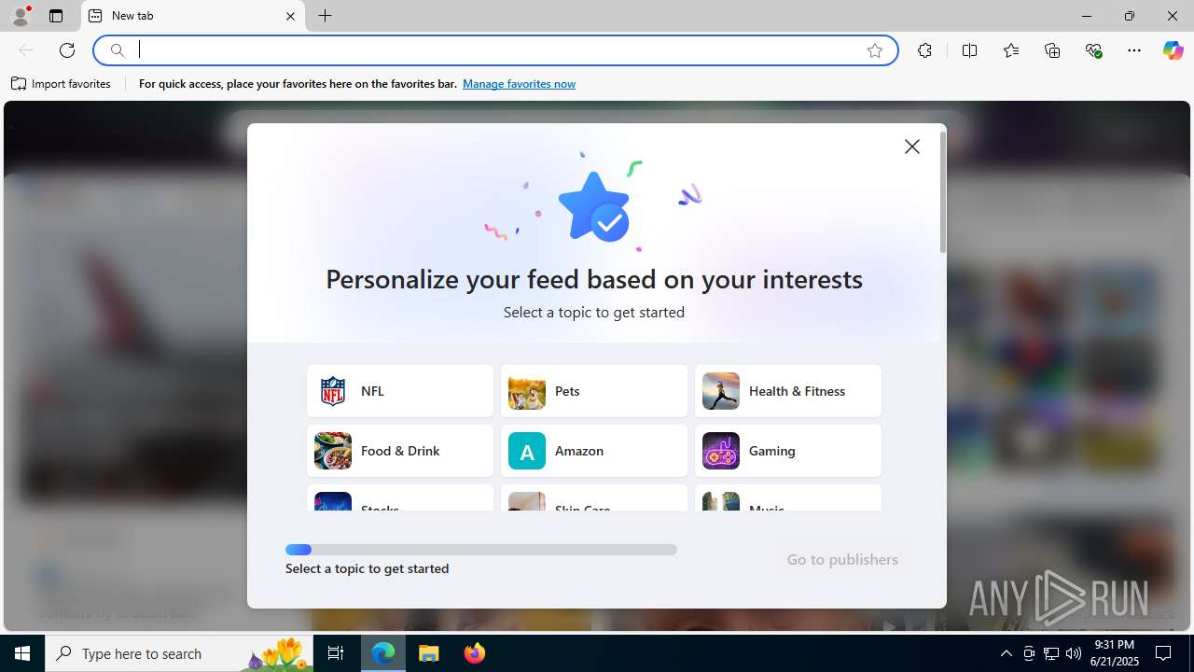Click the Gaming controller icon
This screenshot has width=1194, height=672.
[x=721, y=451]
